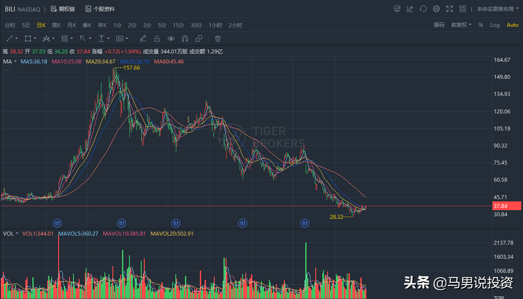Select the 1小时 hourly timeframe
Screen dimensions: 523x299
pos(216,25)
